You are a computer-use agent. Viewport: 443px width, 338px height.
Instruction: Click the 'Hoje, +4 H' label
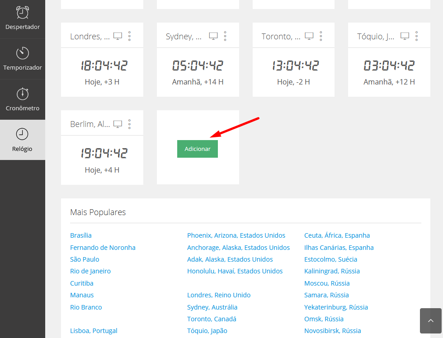[102, 170]
